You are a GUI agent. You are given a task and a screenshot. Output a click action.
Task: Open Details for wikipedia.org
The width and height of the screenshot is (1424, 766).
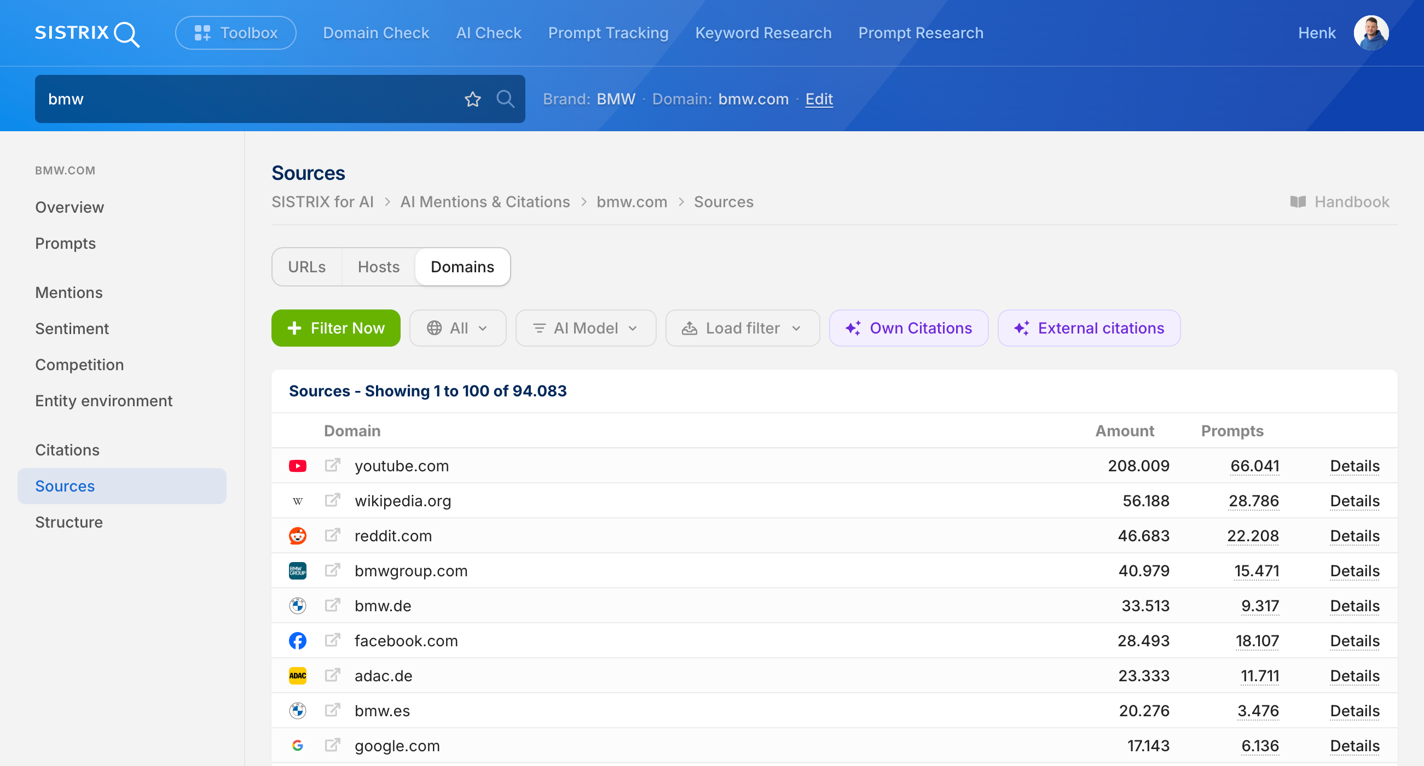[1354, 501]
